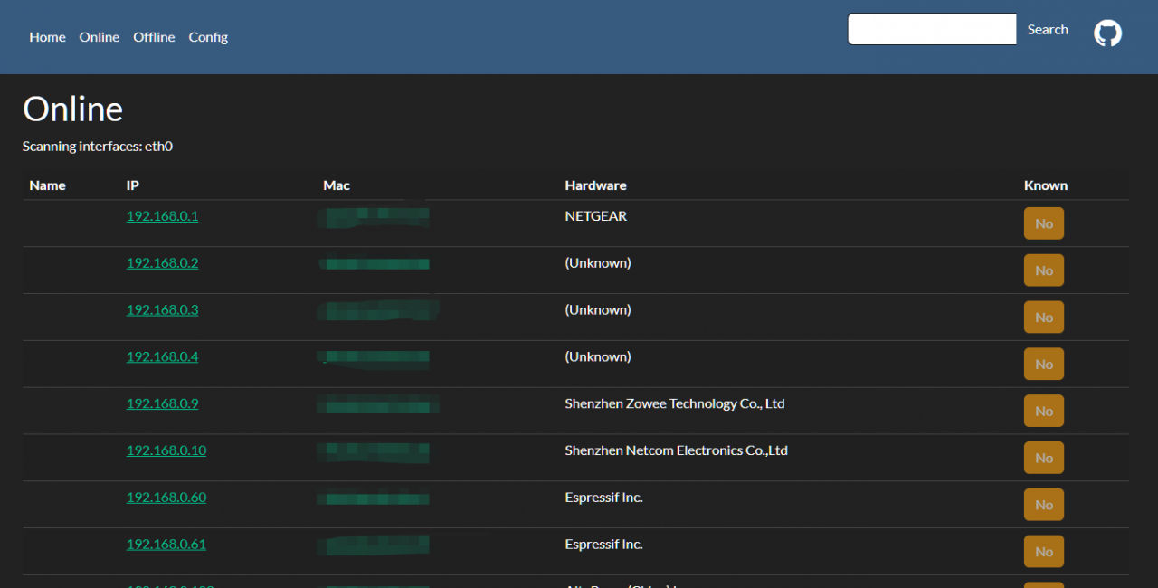Screen dimensions: 1158x588
Task: Select the (Unknown) hardware for 192.168.0.4
Action: point(598,357)
